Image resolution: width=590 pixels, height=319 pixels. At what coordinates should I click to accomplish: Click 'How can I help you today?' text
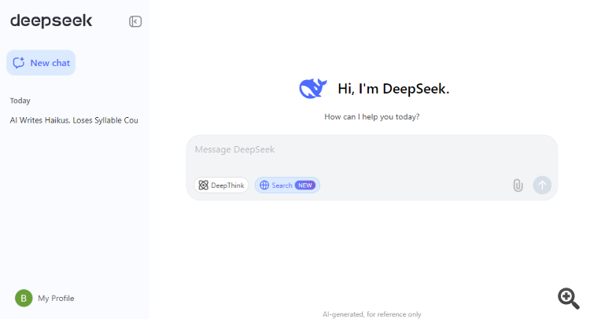pyautogui.click(x=372, y=117)
